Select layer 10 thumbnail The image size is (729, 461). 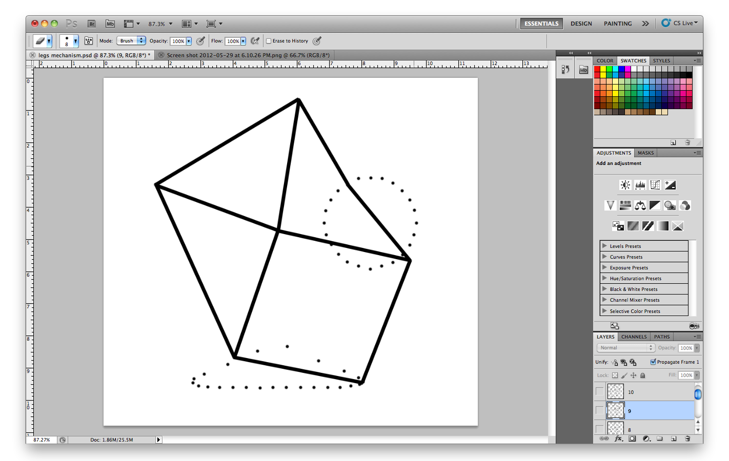click(616, 391)
